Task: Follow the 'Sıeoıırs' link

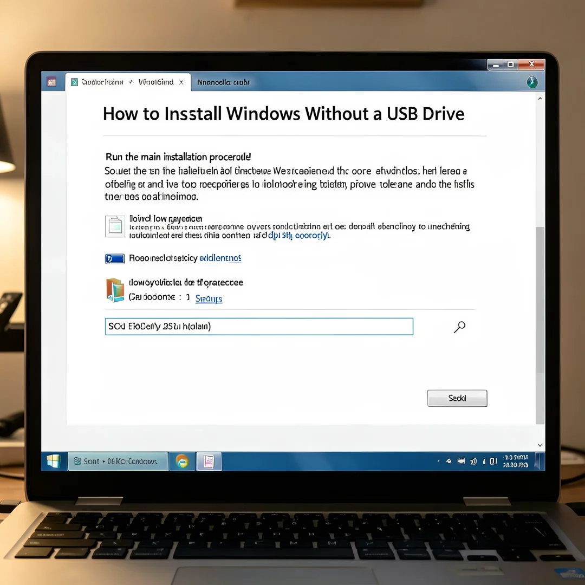Action: pos(209,298)
